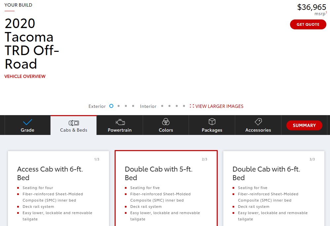This screenshot has height=226, width=330.
Task: Click "Seating for five" in Double Cab 5-ft. card
Action: (145, 188)
